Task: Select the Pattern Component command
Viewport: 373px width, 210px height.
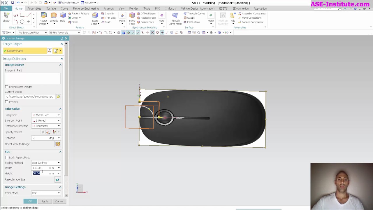Action: click(x=251, y=22)
